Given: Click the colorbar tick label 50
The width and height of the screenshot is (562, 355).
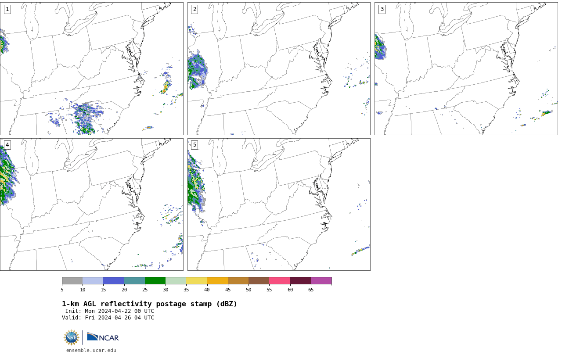Looking at the screenshot, I should pyautogui.click(x=249, y=290).
